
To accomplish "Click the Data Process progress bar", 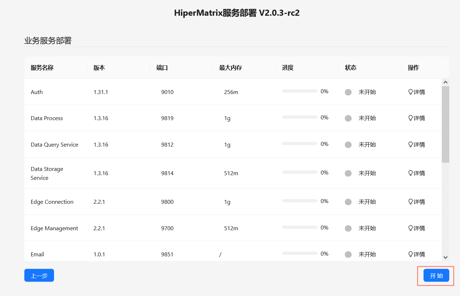I will tap(300, 117).
